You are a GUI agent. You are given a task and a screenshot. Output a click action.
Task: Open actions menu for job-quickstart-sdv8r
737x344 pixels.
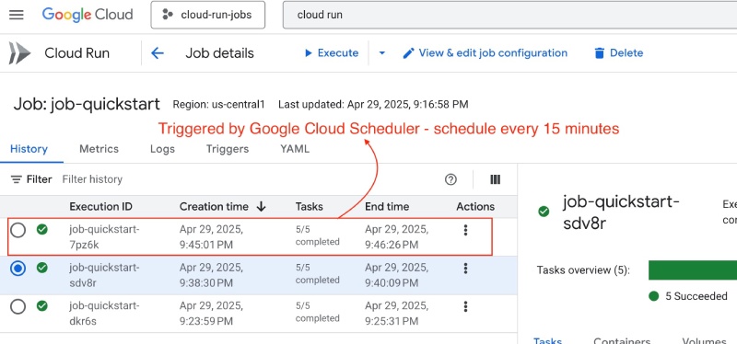(x=465, y=268)
